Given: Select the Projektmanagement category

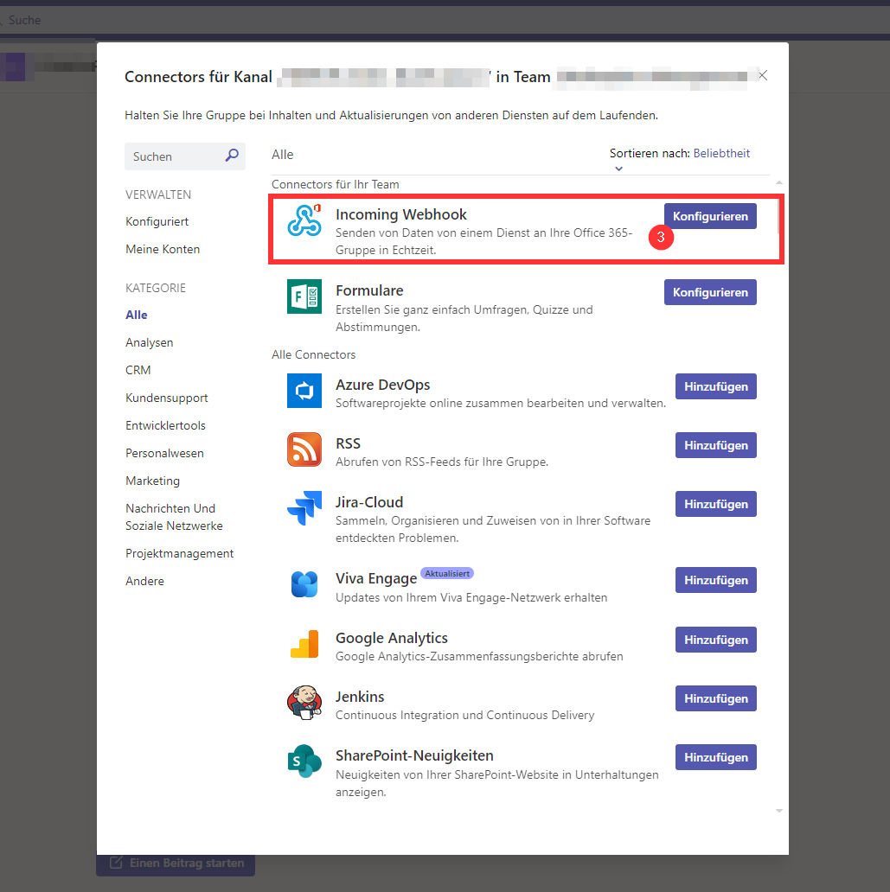Looking at the screenshot, I should pyautogui.click(x=179, y=553).
